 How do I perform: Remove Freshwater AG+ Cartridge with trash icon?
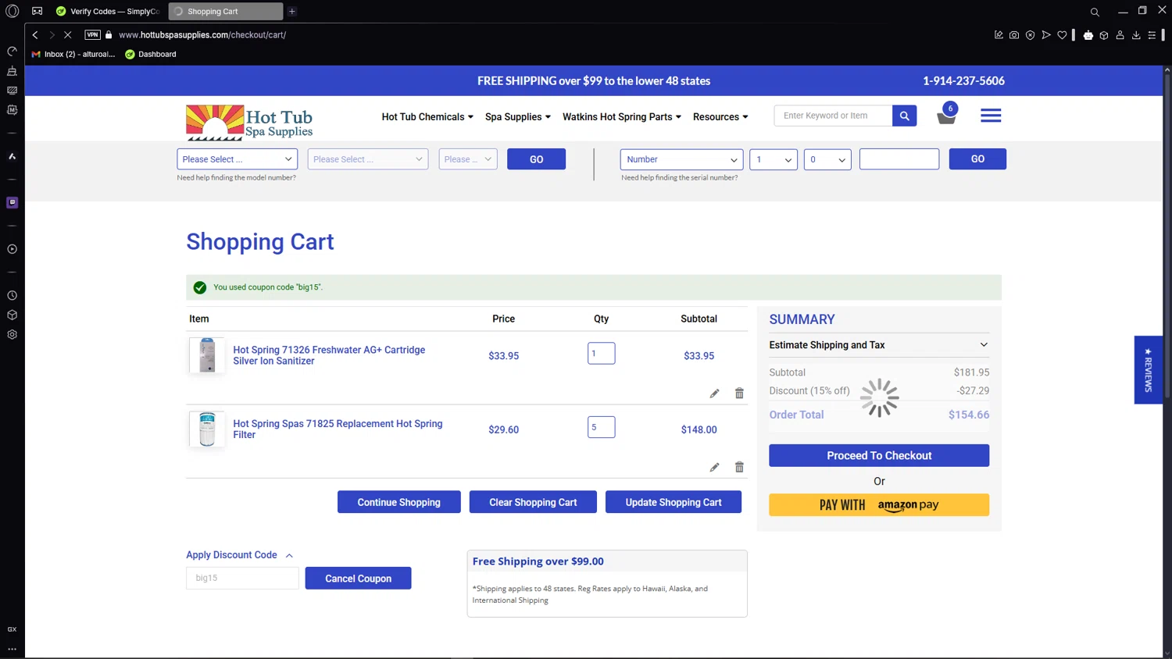click(739, 394)
